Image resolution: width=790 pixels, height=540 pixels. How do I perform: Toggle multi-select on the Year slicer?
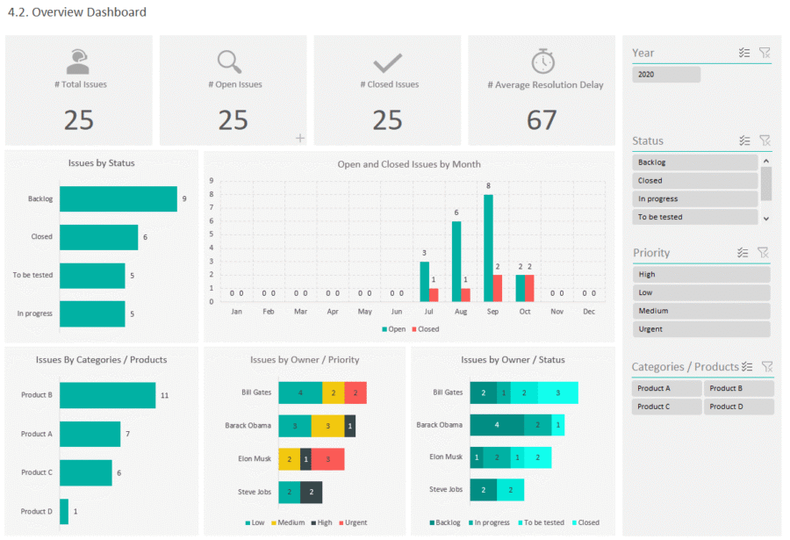point(744,53)
